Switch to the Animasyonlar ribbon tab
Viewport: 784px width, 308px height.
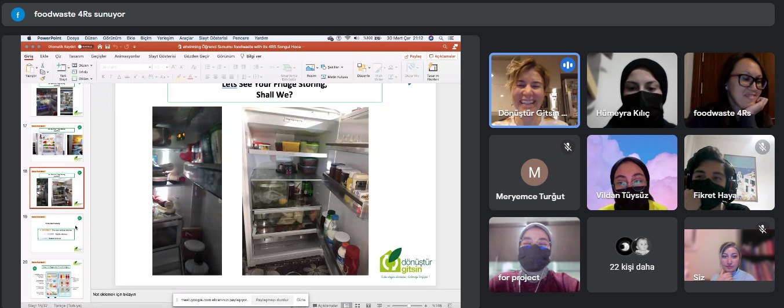[127, 56]
